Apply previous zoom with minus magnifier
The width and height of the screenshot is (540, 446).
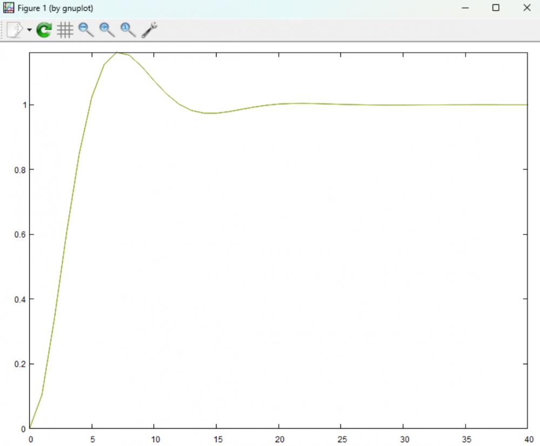click(x=86, y=30)
